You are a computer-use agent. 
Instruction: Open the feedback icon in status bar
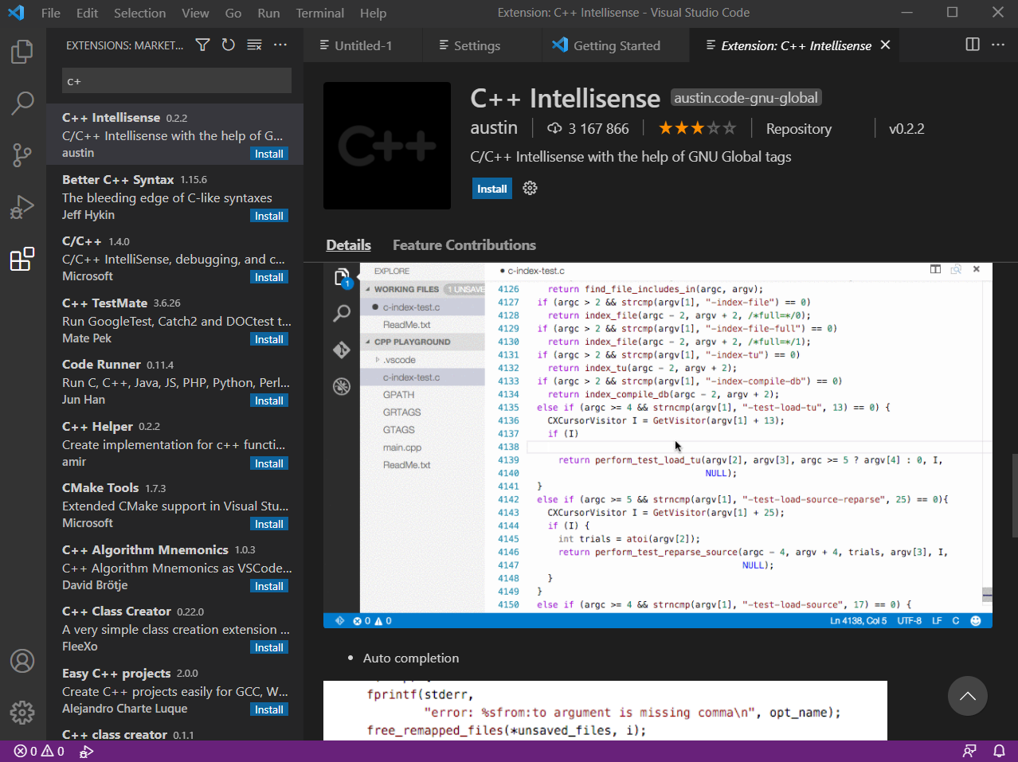pos(969,751)
